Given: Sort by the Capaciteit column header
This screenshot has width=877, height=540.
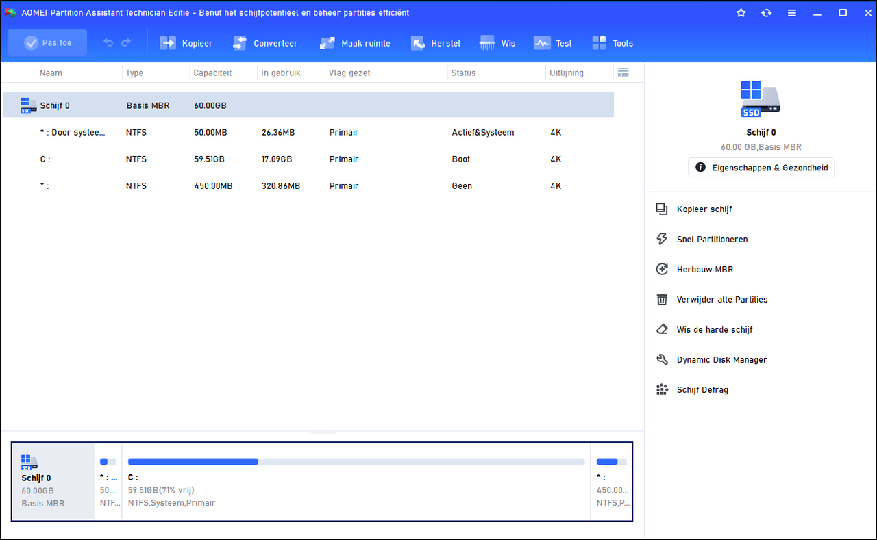Looking at the screenshot, I should click(212, 73).
